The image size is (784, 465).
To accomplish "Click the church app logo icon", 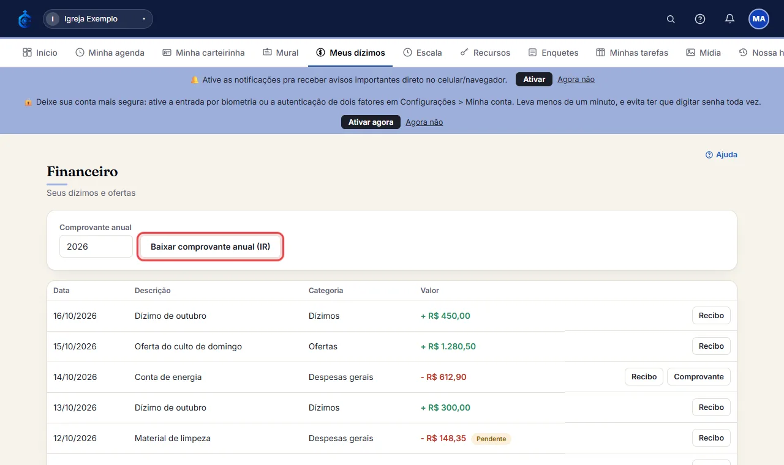I will pos(24,19).
